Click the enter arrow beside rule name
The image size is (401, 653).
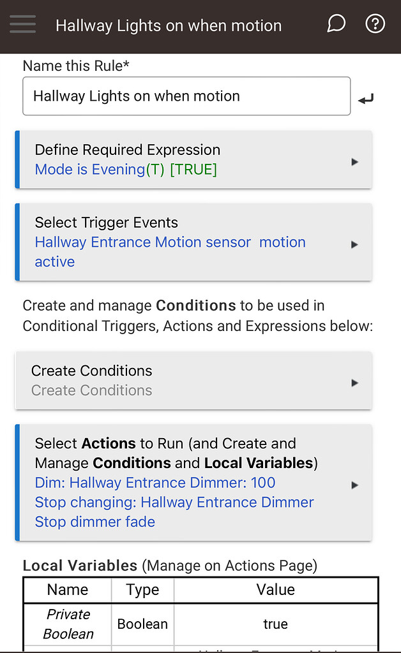[366, 99]
